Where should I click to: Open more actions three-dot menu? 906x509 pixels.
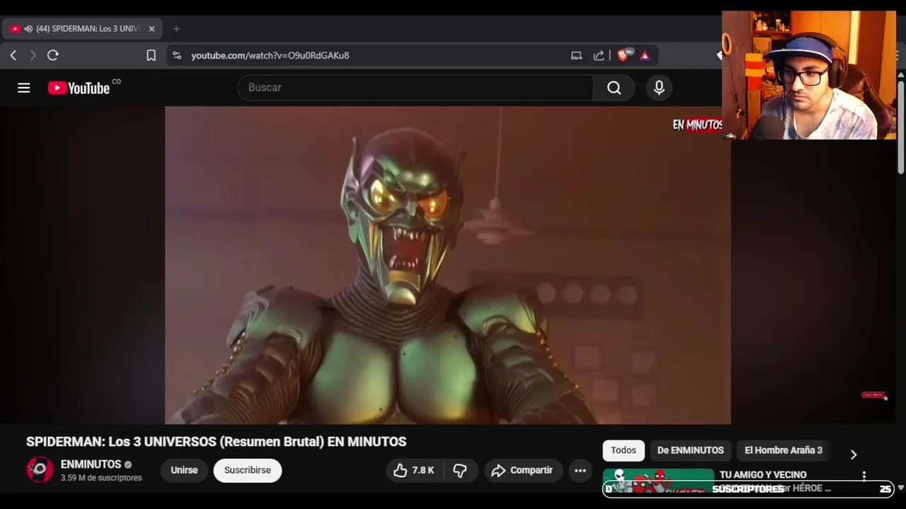[580, 470]
